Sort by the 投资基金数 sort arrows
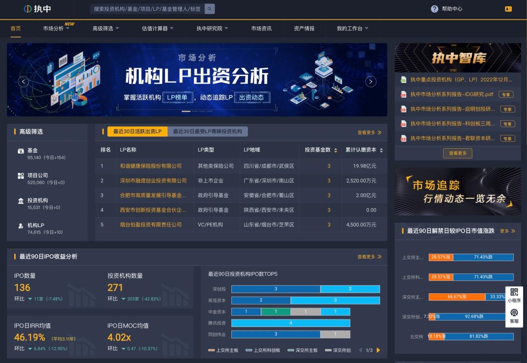The width and height of the screenshot is (527, 363). coord(335,150)
